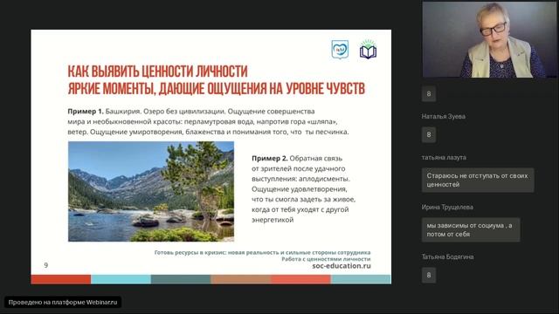Click 'Проведено на платформе Webinar.ru' label

[x=63, y=303]
